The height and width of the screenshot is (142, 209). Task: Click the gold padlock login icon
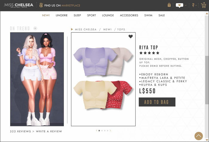click(x=169, y=5)
